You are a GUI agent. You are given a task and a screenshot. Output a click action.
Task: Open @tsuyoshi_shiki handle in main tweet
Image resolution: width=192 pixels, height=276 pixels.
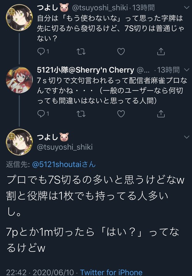(65, 147)
